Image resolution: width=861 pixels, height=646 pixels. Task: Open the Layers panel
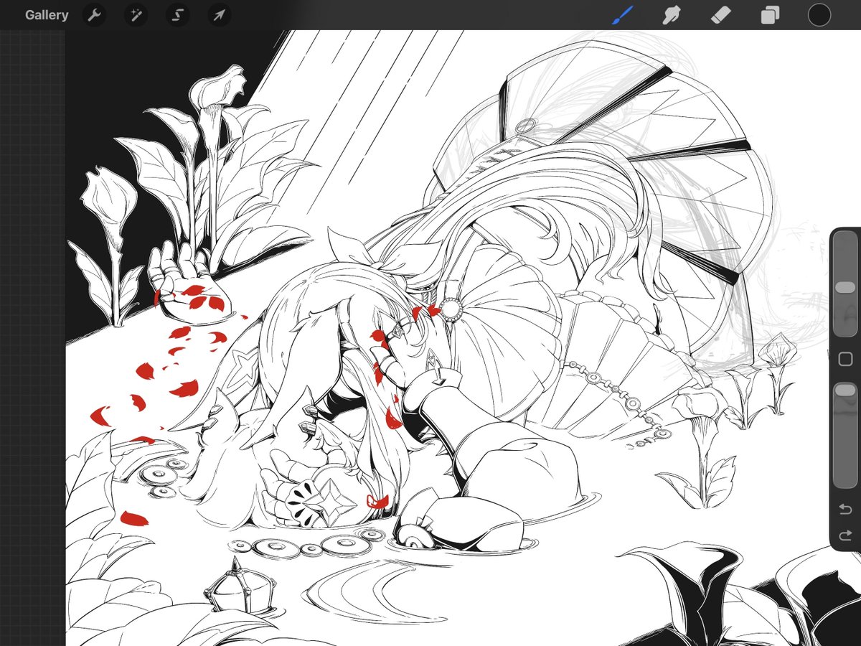[x=770, y=15]
